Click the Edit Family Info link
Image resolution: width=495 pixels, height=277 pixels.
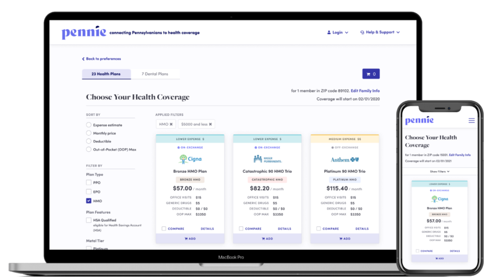pyautogui.click(x=365, y=90)
